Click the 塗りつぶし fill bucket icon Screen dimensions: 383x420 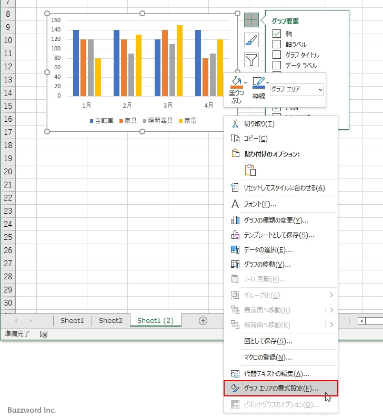click(236, 82)
